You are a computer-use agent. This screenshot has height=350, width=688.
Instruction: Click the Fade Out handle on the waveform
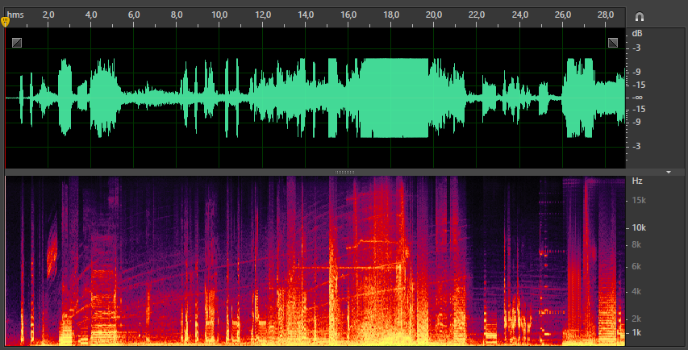pos(613,43)
